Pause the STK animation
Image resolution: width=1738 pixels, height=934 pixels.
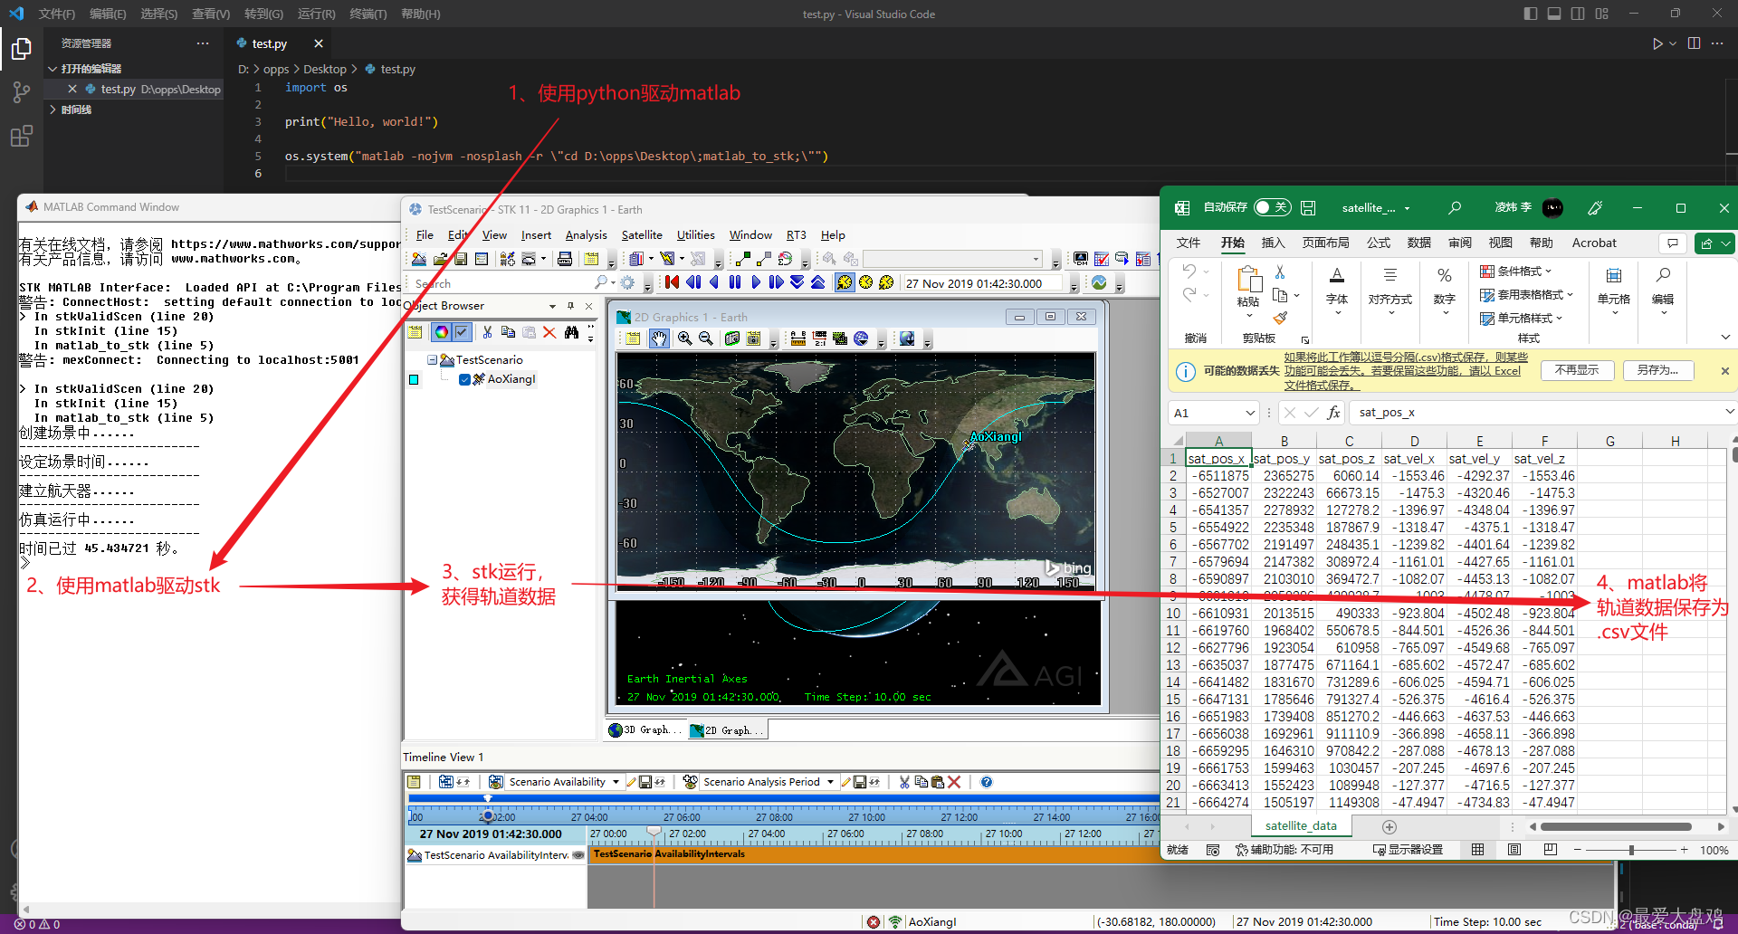click(735, 283)
